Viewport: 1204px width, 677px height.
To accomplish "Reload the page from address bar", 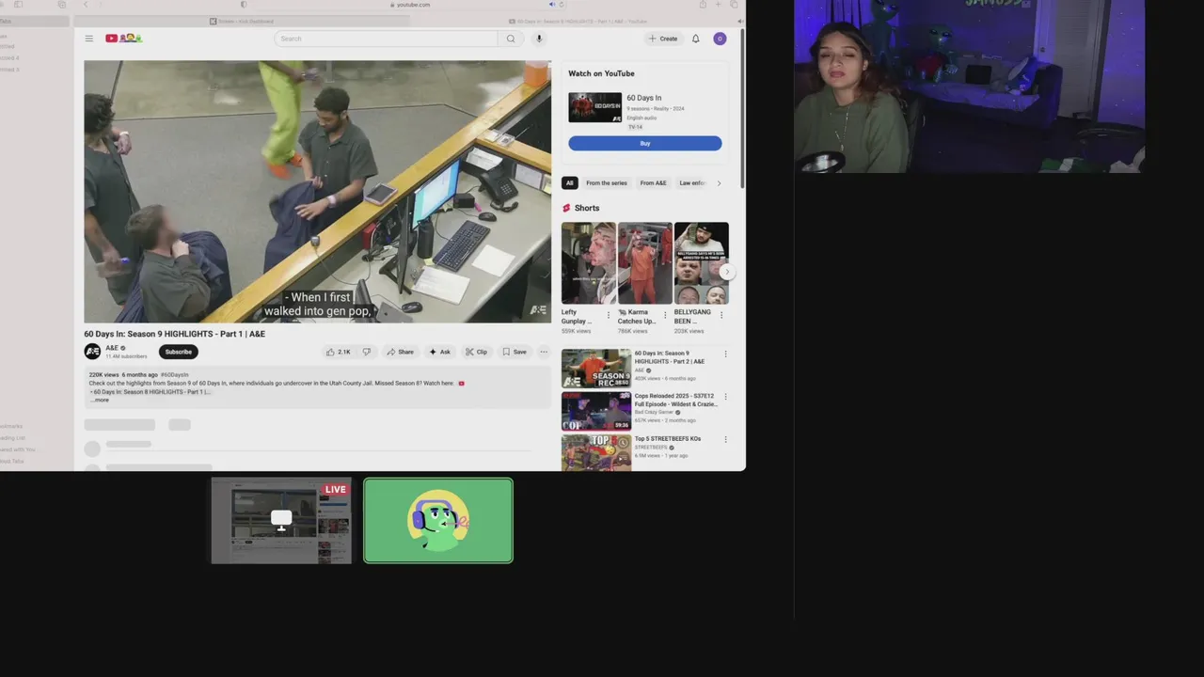I will click(561, 5).
